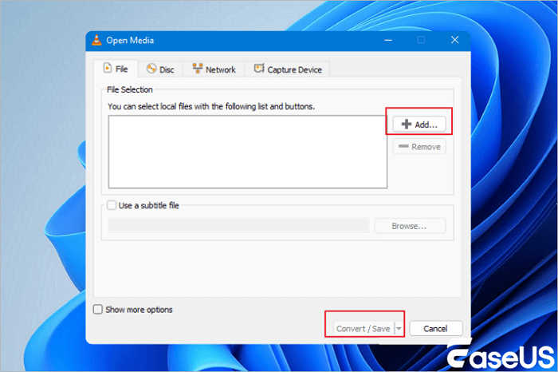
Task: Click the Cancel button
Action: click(436, 329)
